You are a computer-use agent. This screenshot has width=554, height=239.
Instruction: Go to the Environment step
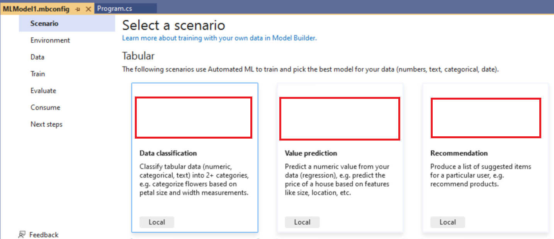pos(50,40)
